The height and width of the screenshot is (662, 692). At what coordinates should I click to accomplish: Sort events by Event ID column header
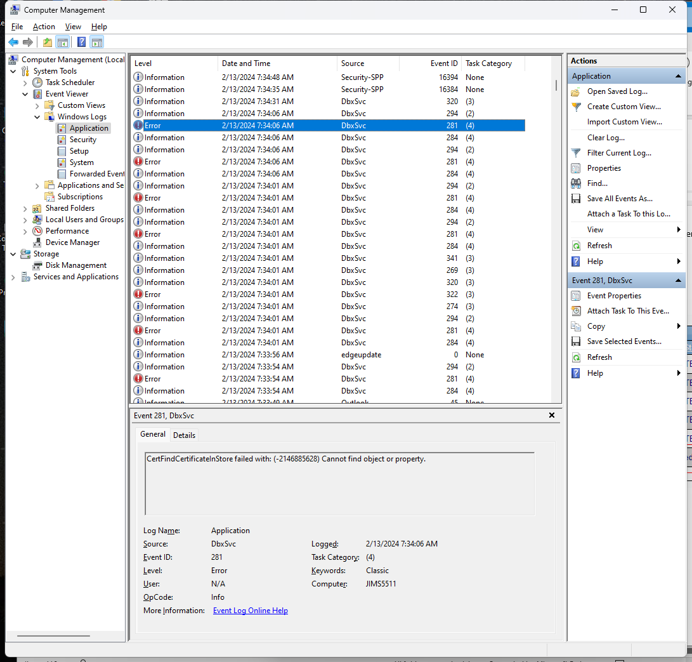(x=430, y=63)
